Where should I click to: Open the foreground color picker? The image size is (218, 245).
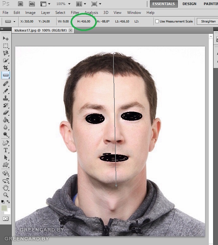4,208
